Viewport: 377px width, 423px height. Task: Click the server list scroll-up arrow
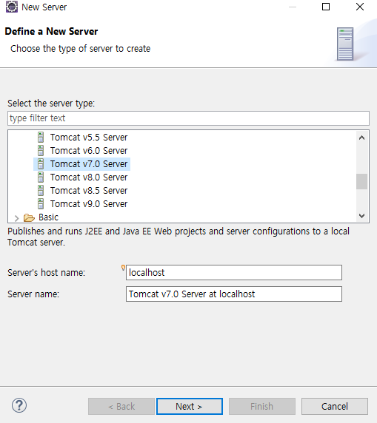(362, 138)
